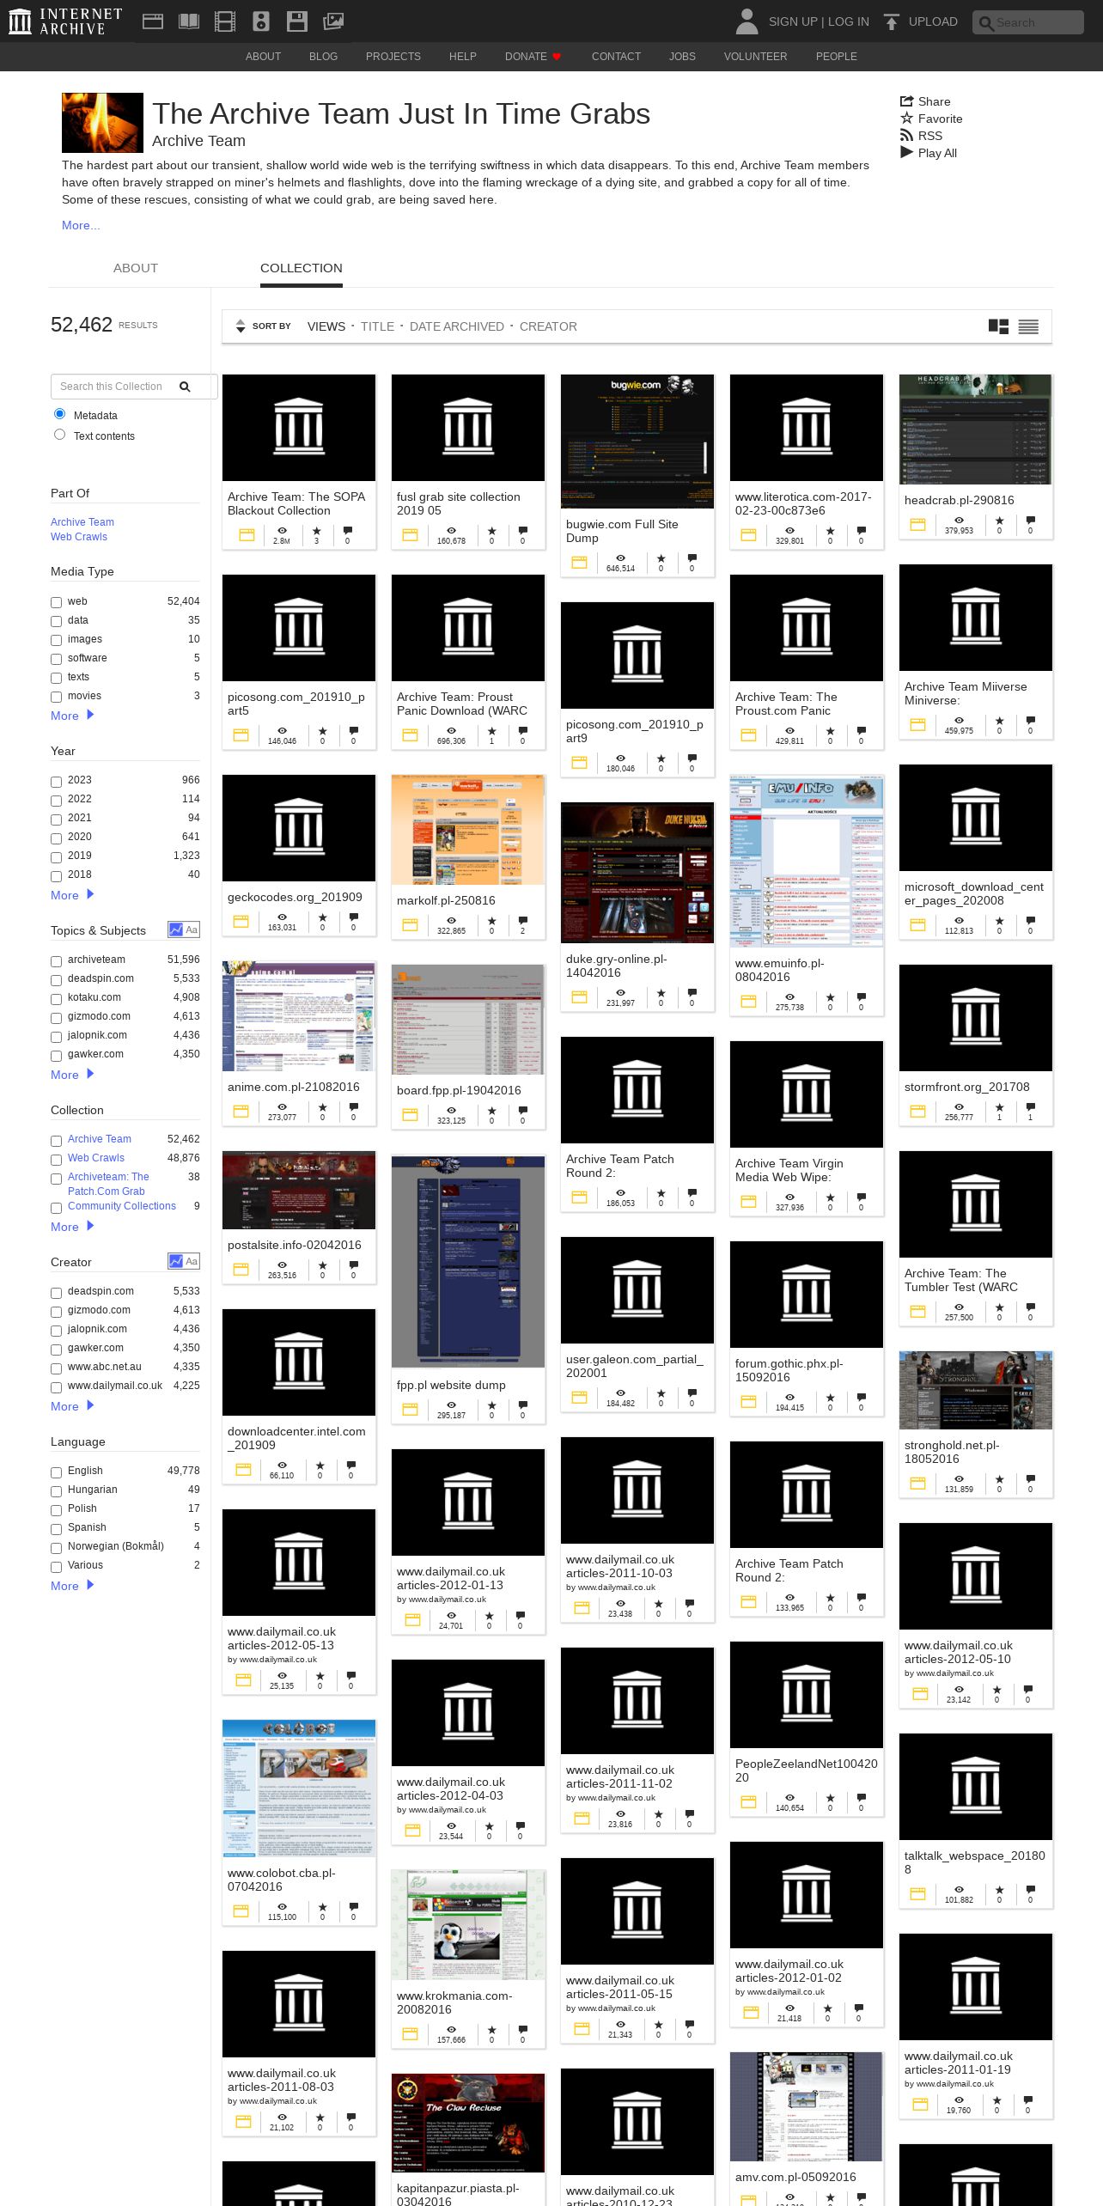Check the Polish language checkbox
This screenshot has width=1103, height=2206.
[56, 1509]
